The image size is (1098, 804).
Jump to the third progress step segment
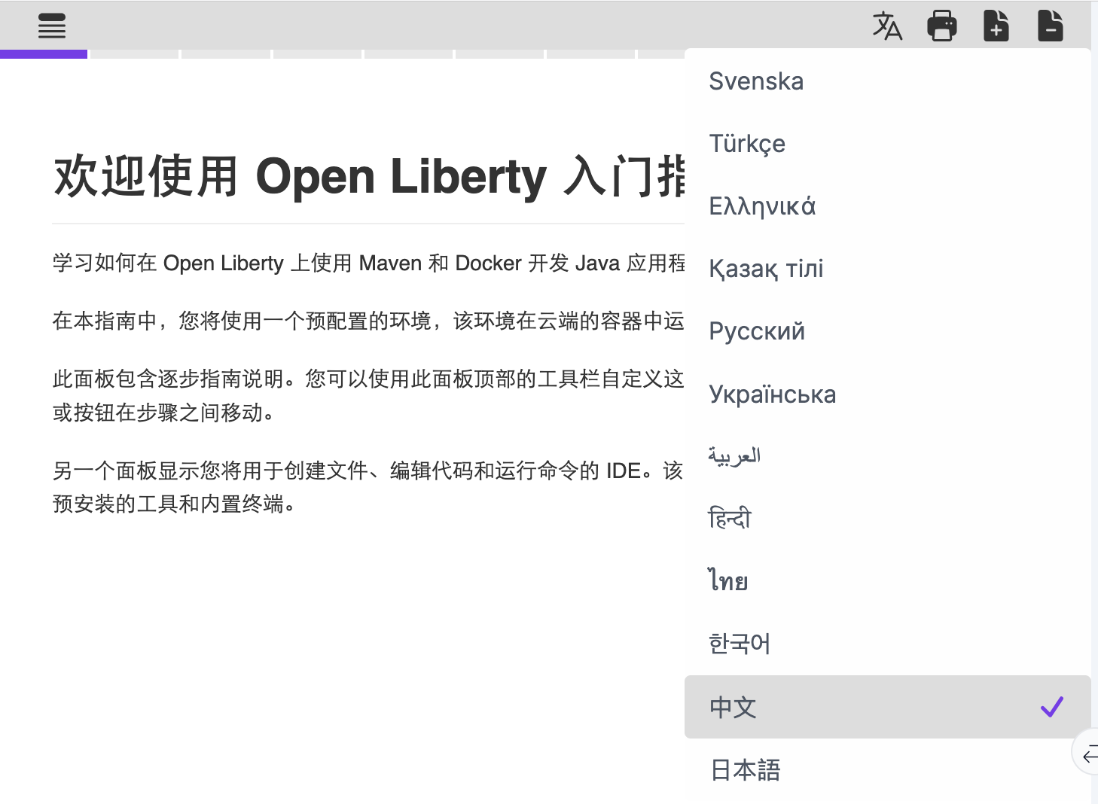(x=226, y=53)
